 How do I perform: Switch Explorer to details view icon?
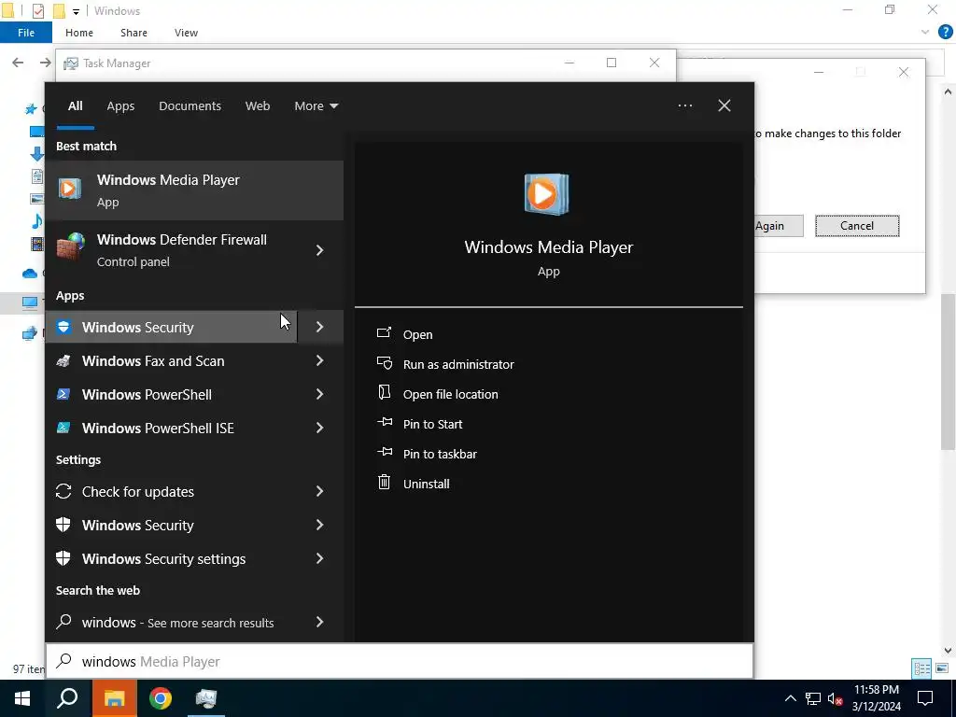point(921,668)
